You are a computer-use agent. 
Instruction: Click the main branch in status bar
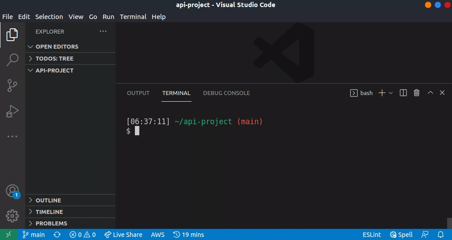pos(34,235)
